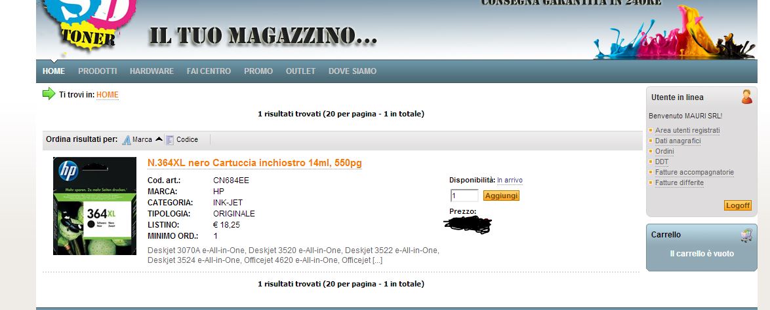Open the DOVE SIAMO page
770x310 pixels.
pos(353,71)
